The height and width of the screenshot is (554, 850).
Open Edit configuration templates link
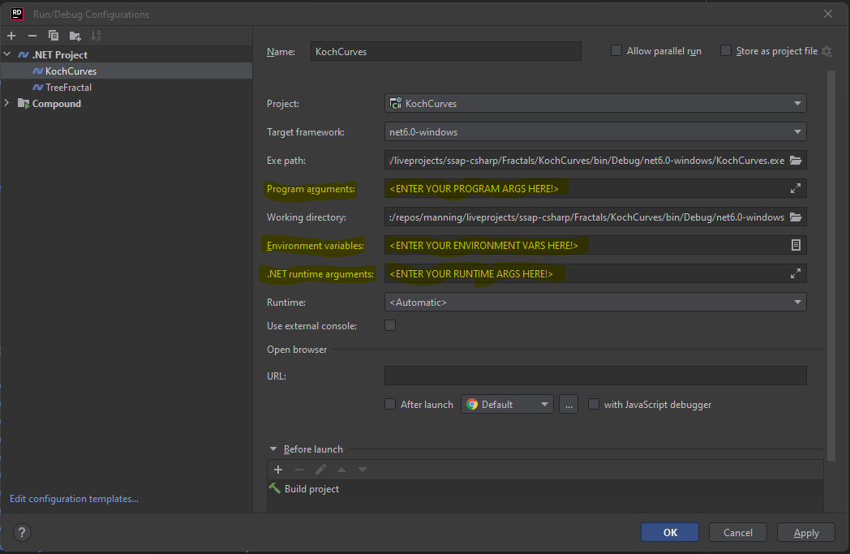click(74, 499)
